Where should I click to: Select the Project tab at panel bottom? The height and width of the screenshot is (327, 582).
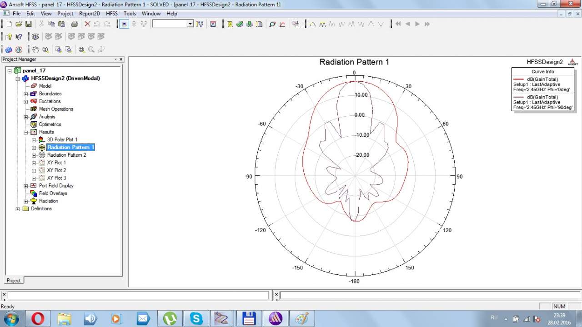14,280
